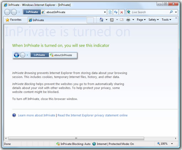Expand the address bar history dropdown
The width and height of the screenshot is (182, 150).
pyautogui.click(x=105, y=12)
